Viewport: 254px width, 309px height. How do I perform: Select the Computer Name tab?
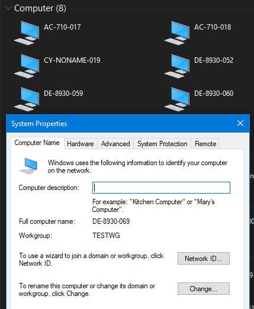[x=37, y=143]
